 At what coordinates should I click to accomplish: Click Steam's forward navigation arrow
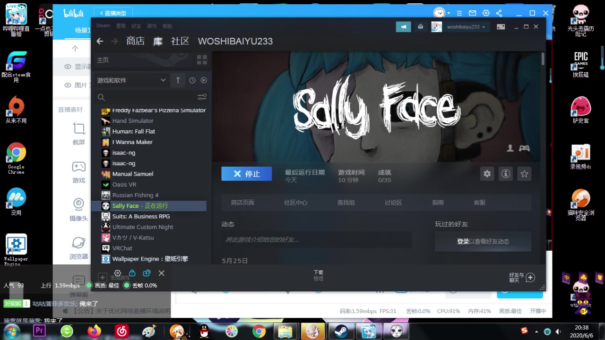(114, 41)
